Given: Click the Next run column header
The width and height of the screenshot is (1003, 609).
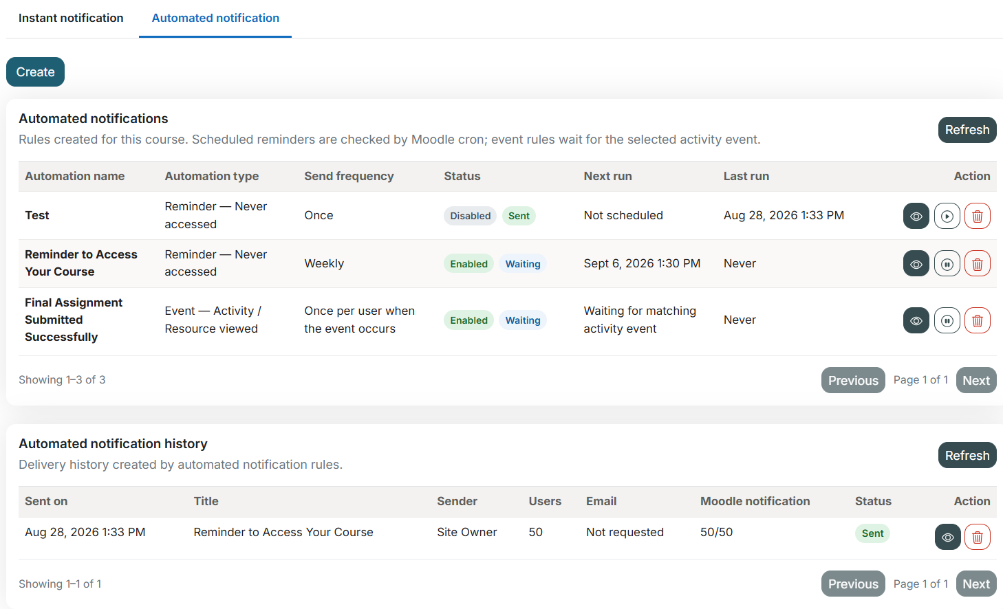Looking at the screenshot, I should [607, 176].
